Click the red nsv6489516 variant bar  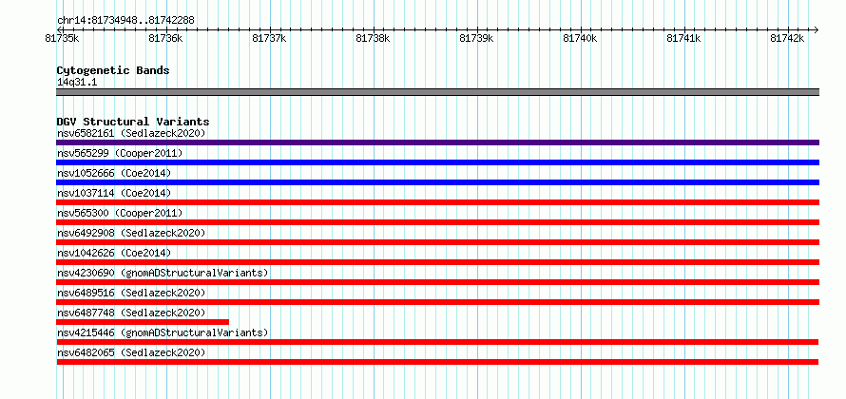[437, 302]
